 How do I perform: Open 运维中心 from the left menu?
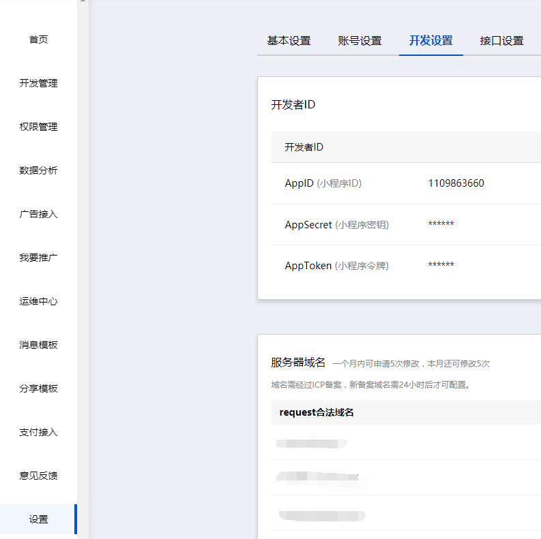click(x=38, y=301)
